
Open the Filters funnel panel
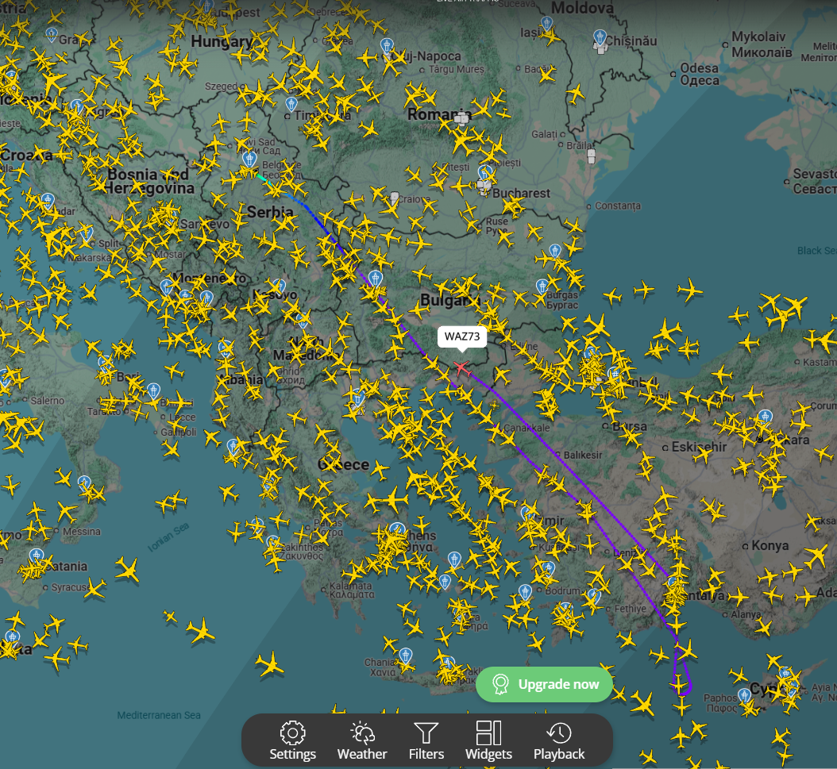click(x=426, y=740)
